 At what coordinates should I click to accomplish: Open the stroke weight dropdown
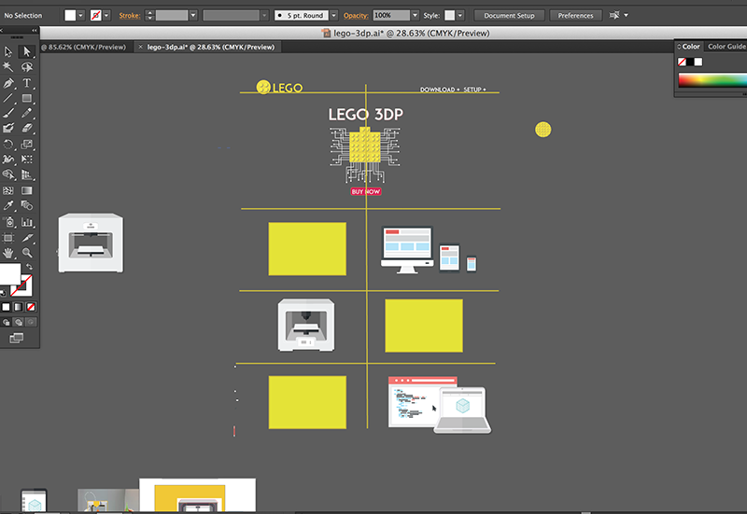[193, 15]
